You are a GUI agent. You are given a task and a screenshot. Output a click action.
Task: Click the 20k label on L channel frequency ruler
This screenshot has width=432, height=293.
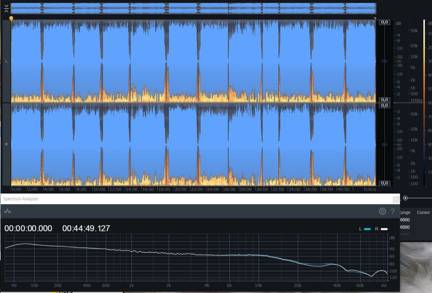click(414, 46)
